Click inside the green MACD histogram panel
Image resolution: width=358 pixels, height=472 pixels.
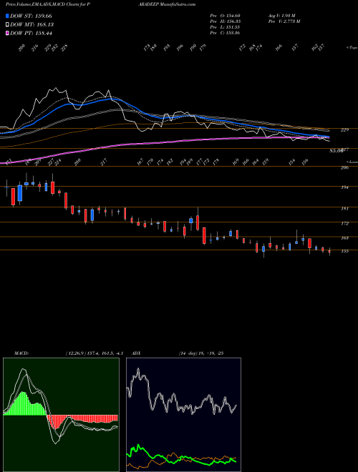pyautogui.click(x=61, y=415)
